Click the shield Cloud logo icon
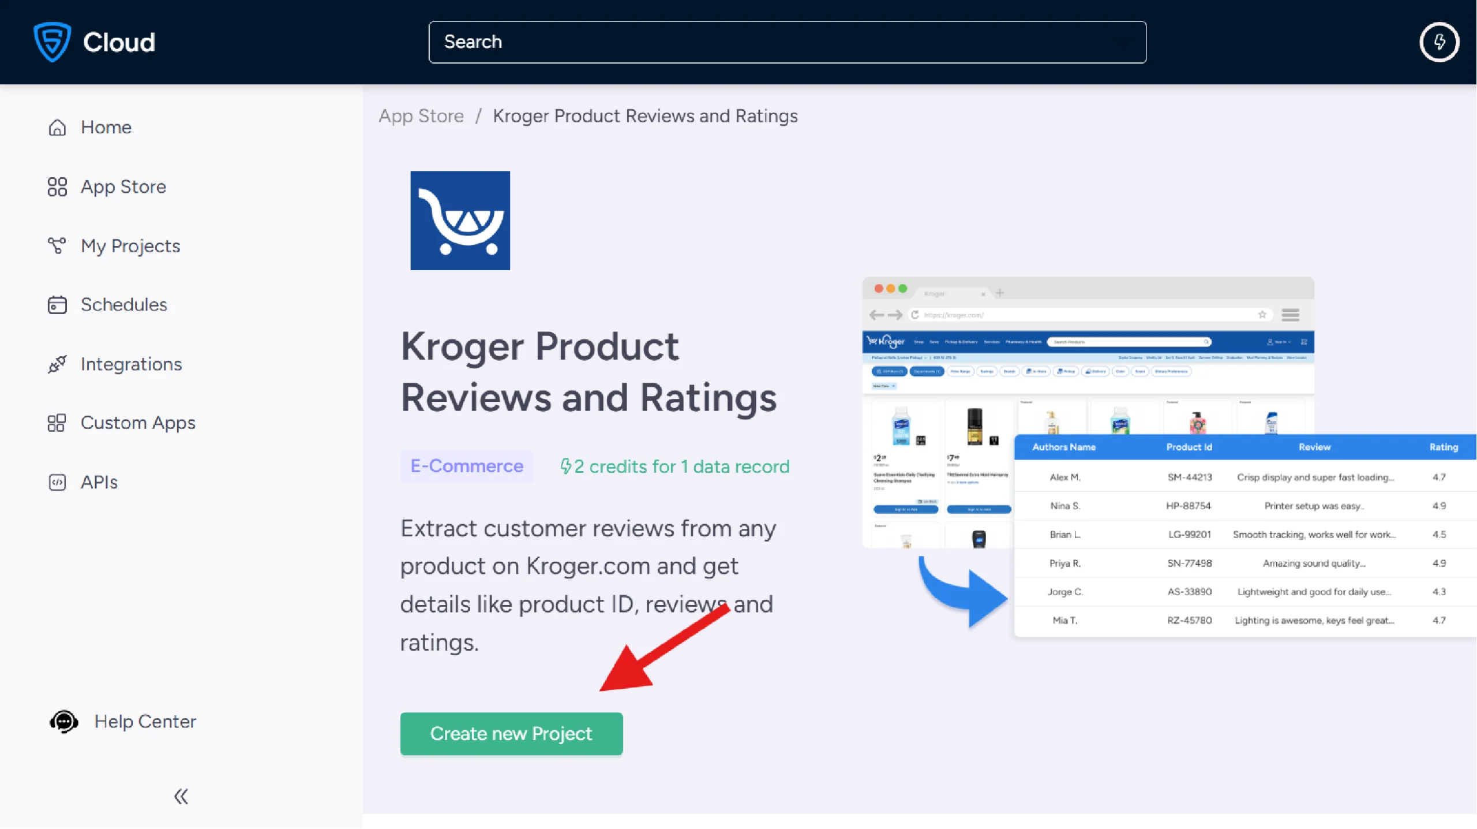The height and width of the screenshot is (829, 1477). click(x=52, y=42)
